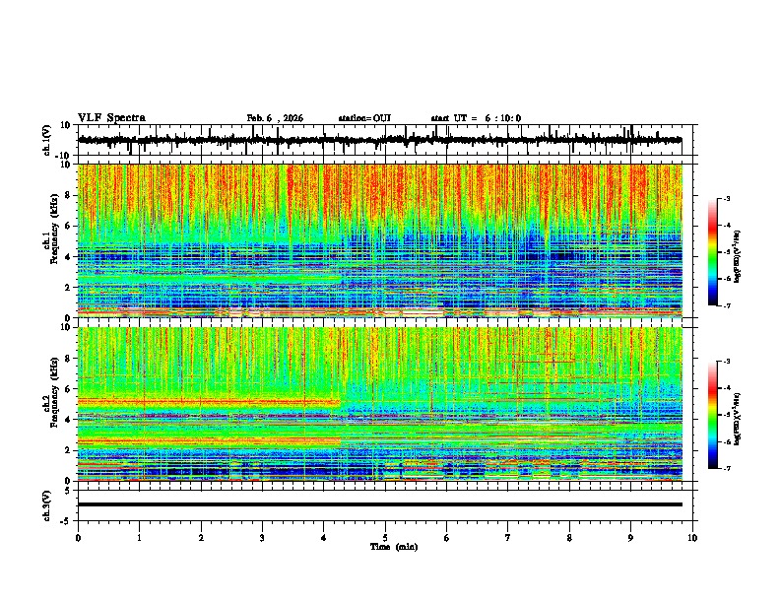
Task: Click the ch.3(V) axis label
Action: point(47,505)
